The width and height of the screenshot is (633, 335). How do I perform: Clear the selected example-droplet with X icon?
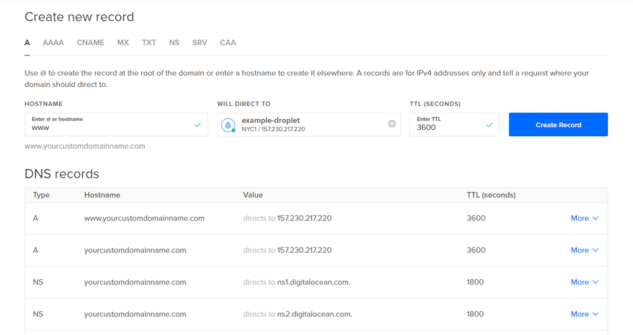coord(392,124)
